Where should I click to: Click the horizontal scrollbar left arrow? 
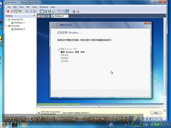point(38,107)
